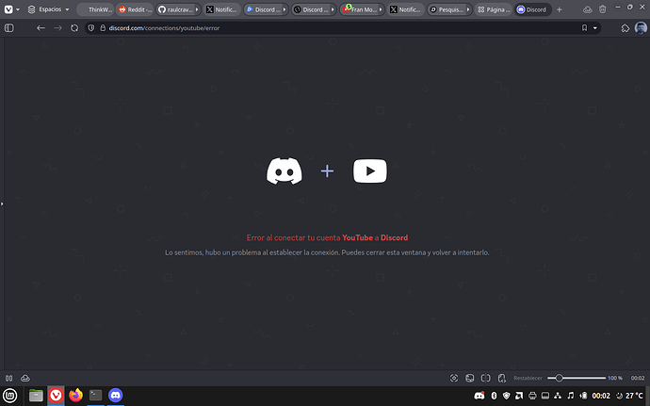Toggle panel visibility in status bar

tap(9, 379)
